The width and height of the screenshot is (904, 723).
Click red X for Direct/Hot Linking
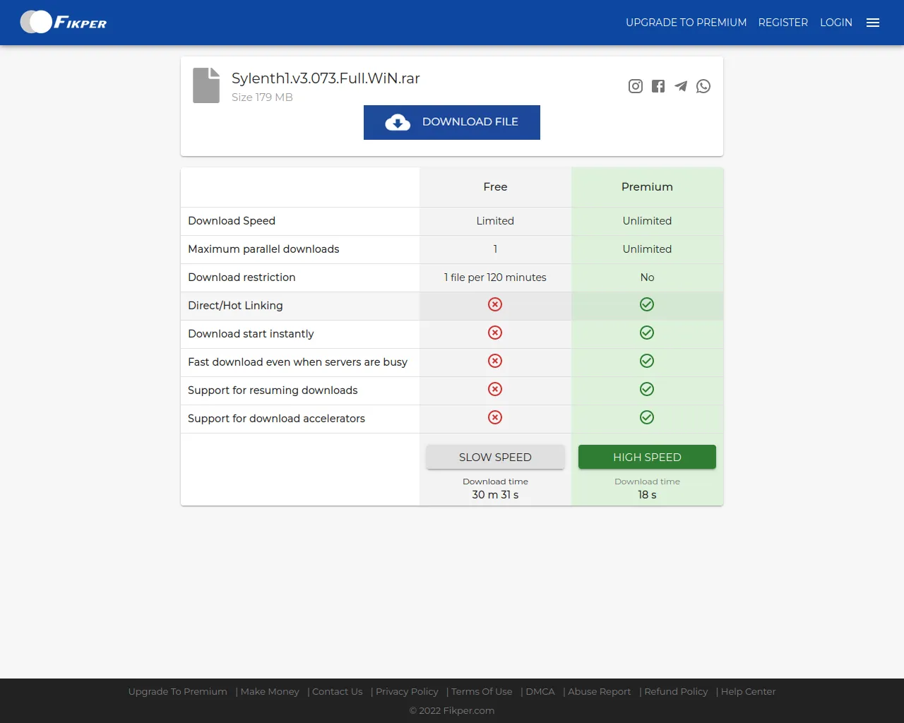495,304
